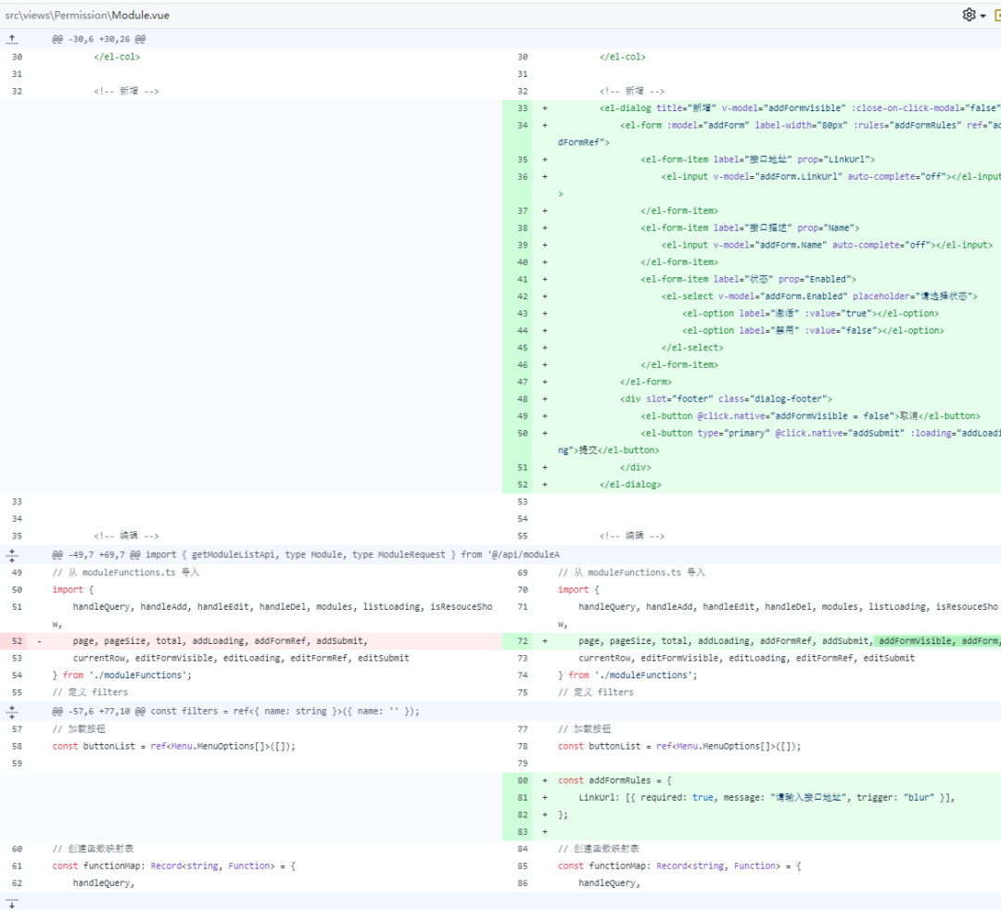This screenshot has width=1001, height=910.
Task: Click '// 创建函数映射表' comment on new line 84
Action: [599, 849]
